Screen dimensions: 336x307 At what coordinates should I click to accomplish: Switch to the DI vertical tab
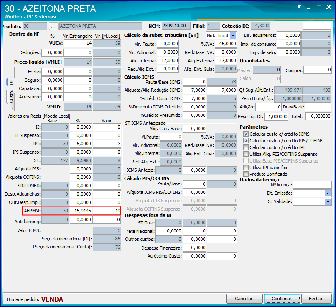(10, 82)
